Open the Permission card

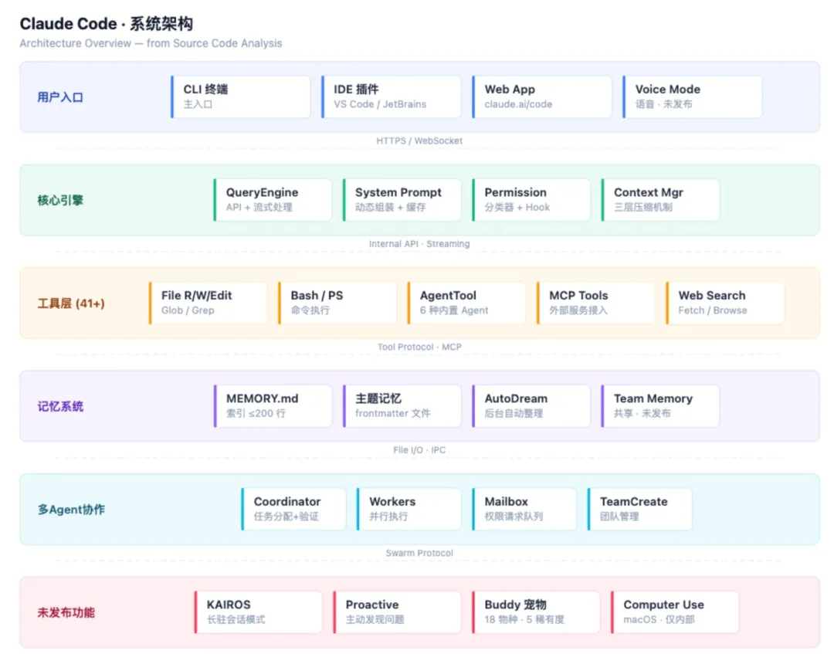tap(531, 200)
